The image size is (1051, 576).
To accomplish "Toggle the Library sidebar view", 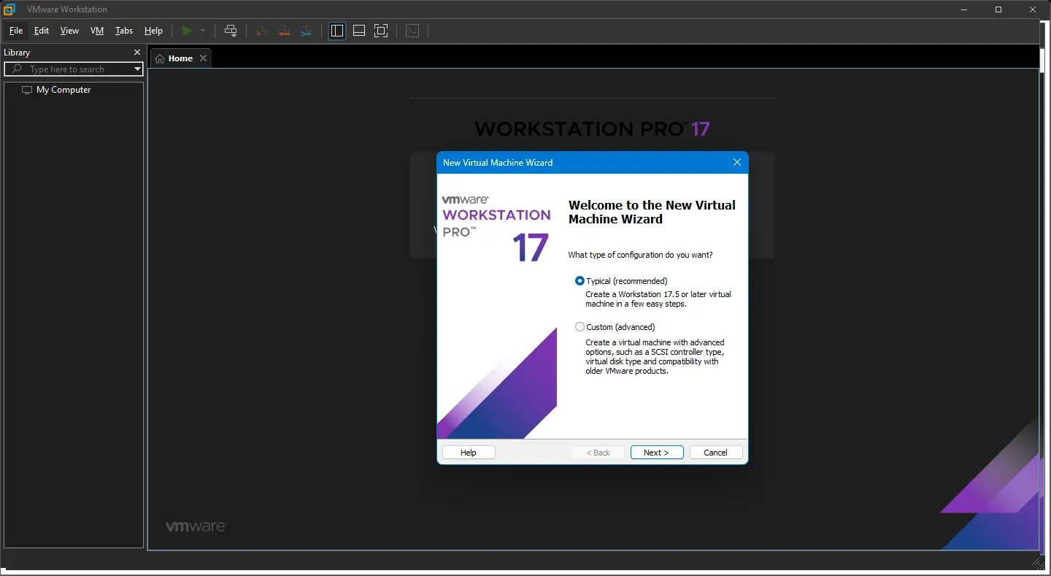I will (336, 31).
